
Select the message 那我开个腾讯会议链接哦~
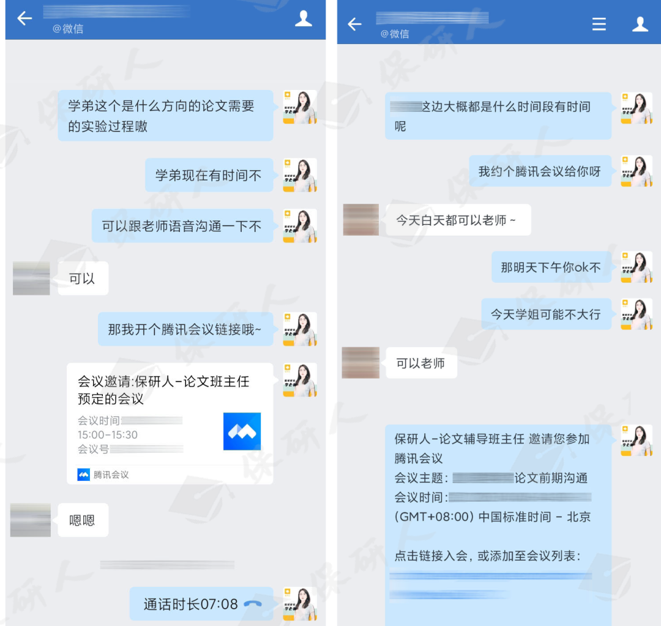pyautogui.click(x=185, y=329)
